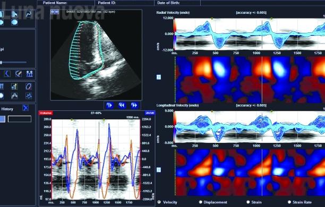Select the Displacement radio button

(200, 202)
